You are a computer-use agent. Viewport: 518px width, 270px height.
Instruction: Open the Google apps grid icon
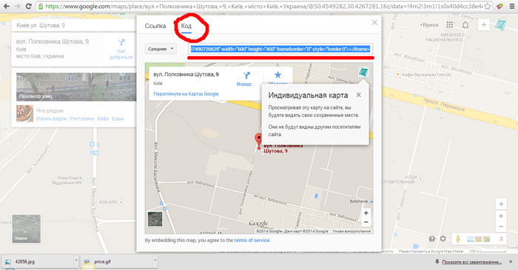[x=450, y=24]
